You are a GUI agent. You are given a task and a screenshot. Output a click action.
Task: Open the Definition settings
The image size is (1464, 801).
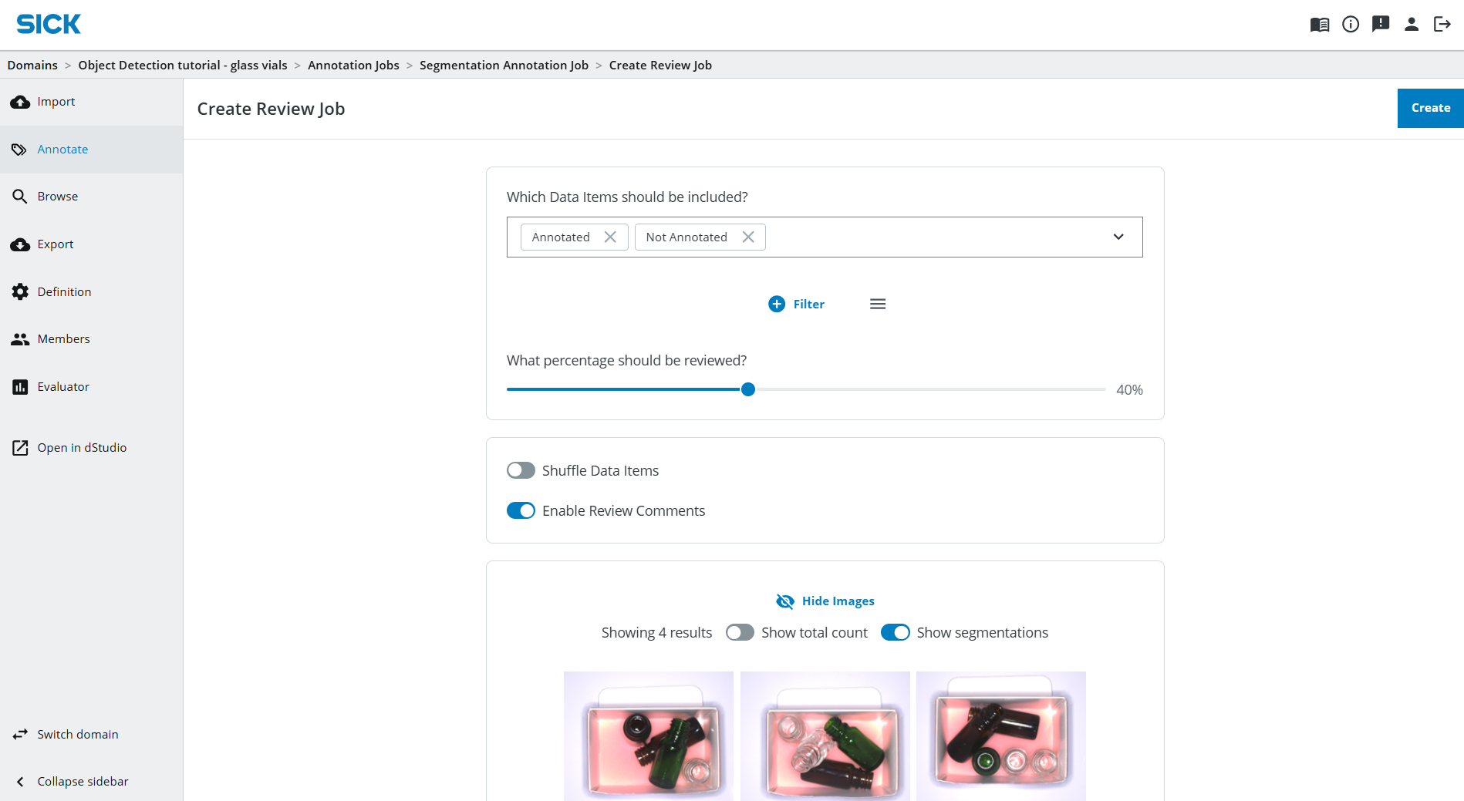click(64, 291)
